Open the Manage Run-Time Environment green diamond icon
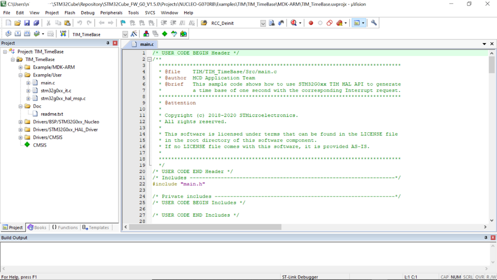The image size is (497, 280). click(165, 34)
